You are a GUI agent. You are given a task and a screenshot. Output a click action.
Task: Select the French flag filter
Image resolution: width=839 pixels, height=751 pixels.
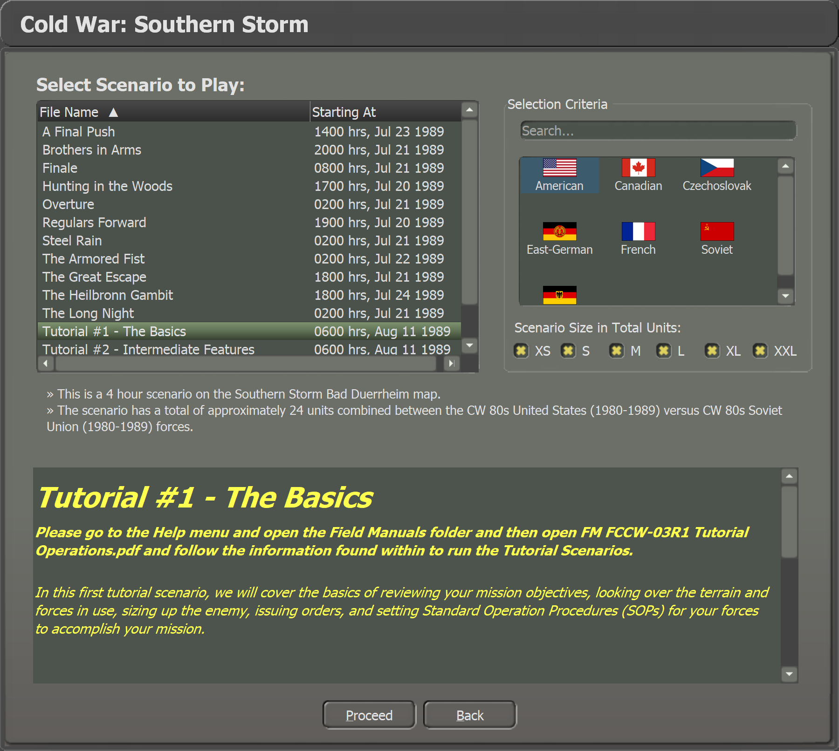coord(638,239)
